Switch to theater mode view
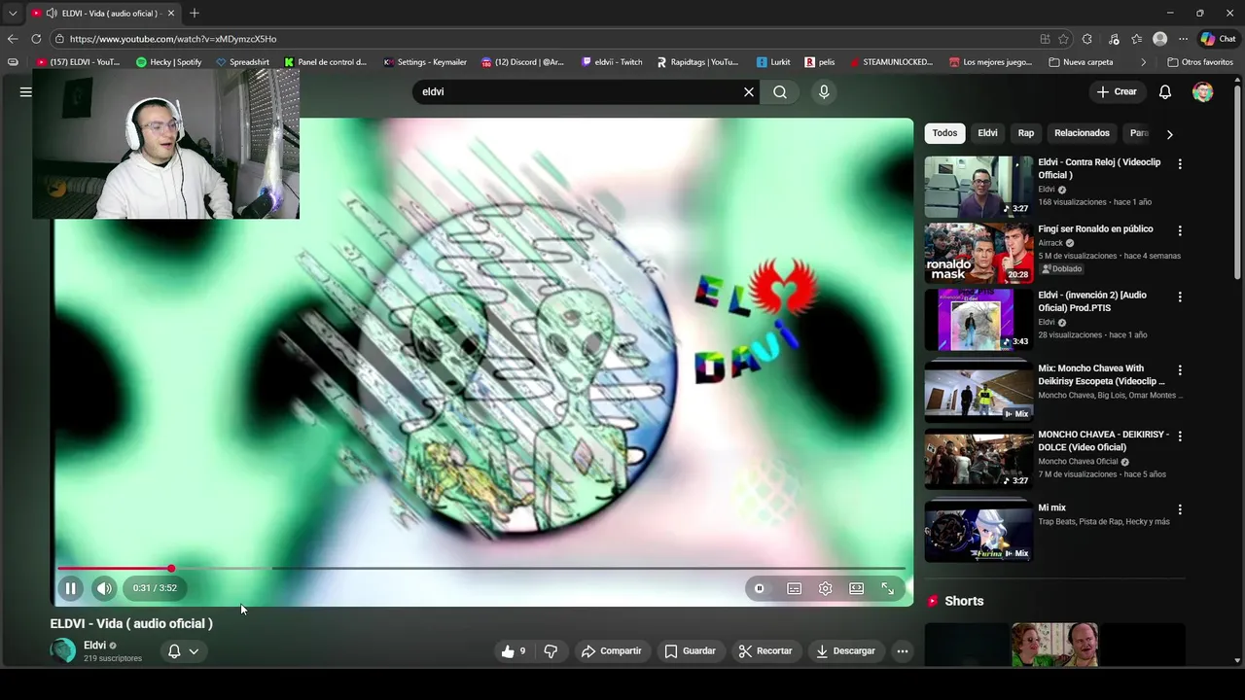This screenshot has height=700, width=1245. pos(857,588)
